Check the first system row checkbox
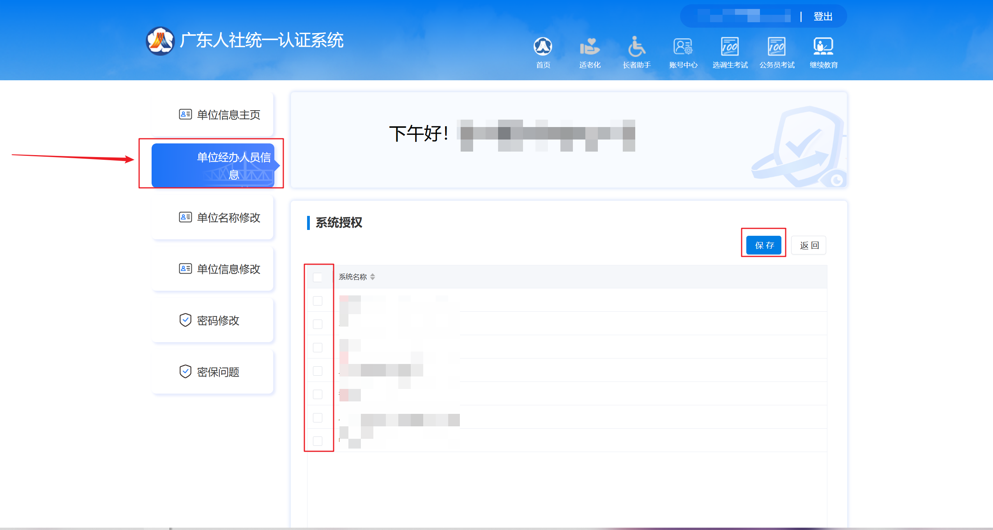This screenshot has height=530, width=993. pyautogui.click(x=318, y=300)
